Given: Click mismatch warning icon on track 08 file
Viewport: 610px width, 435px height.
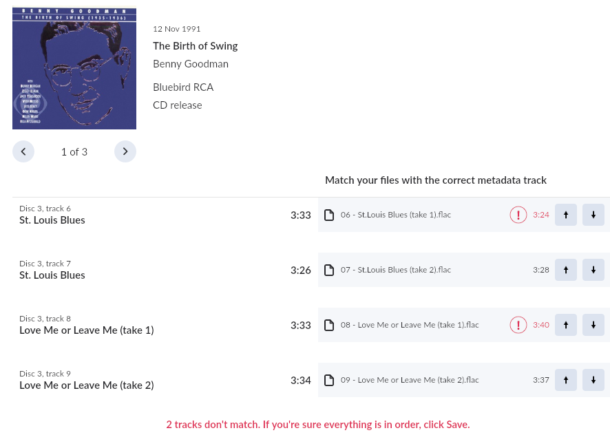Looking at the screenshot, I should 518,325.
